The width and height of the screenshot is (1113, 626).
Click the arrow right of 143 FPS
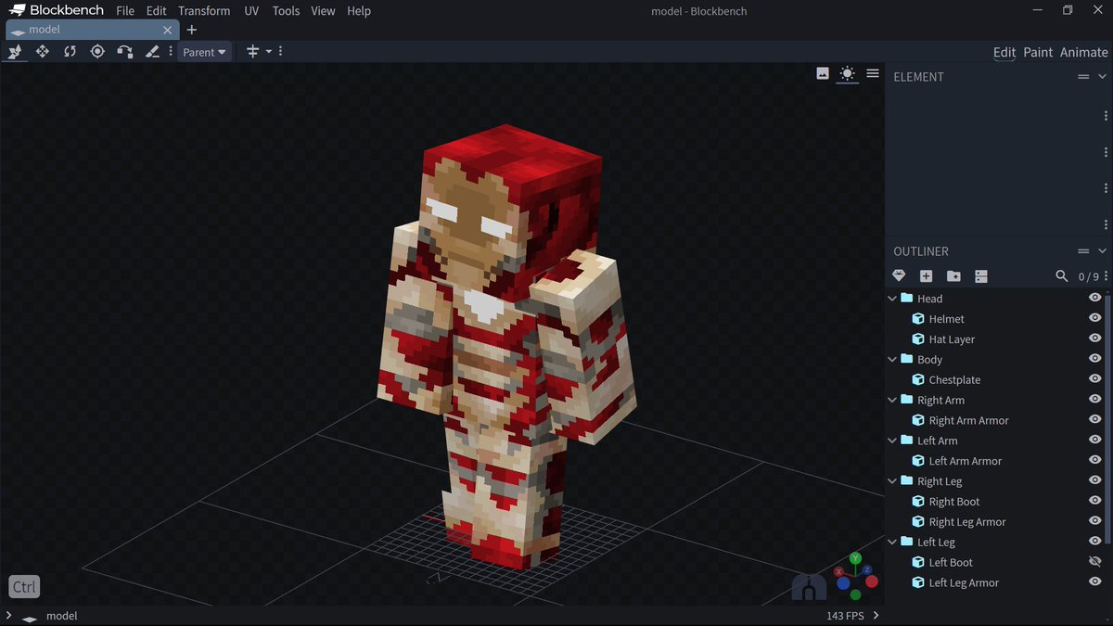pos(876,616)
